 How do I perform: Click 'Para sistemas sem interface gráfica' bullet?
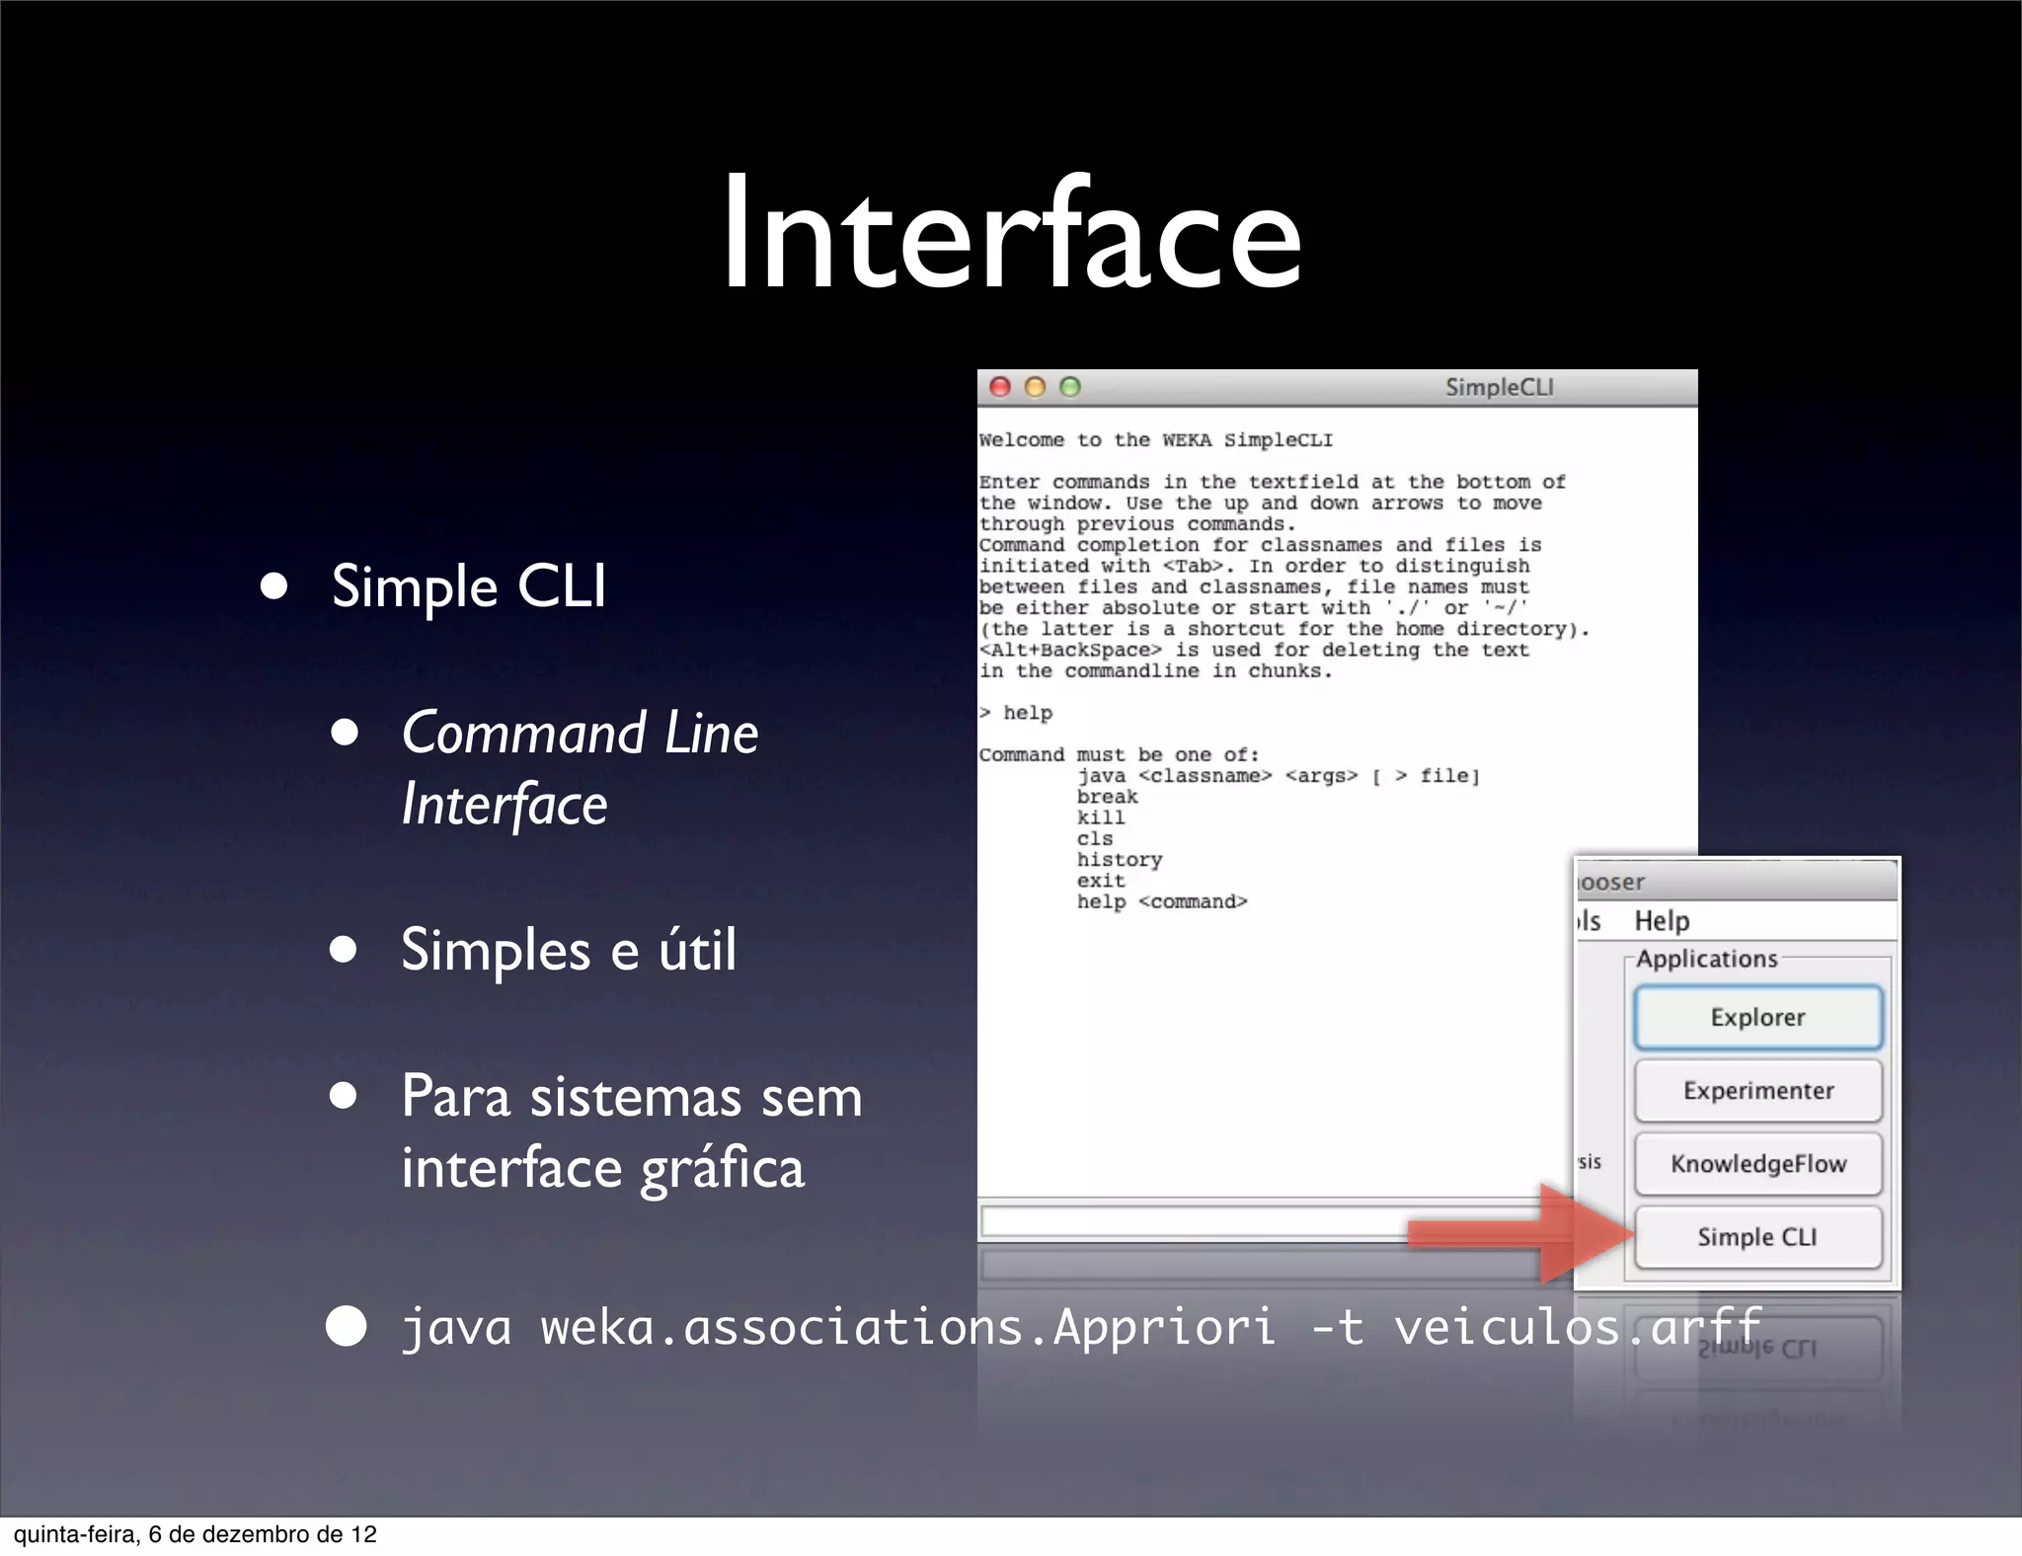tap(632, 1132)
